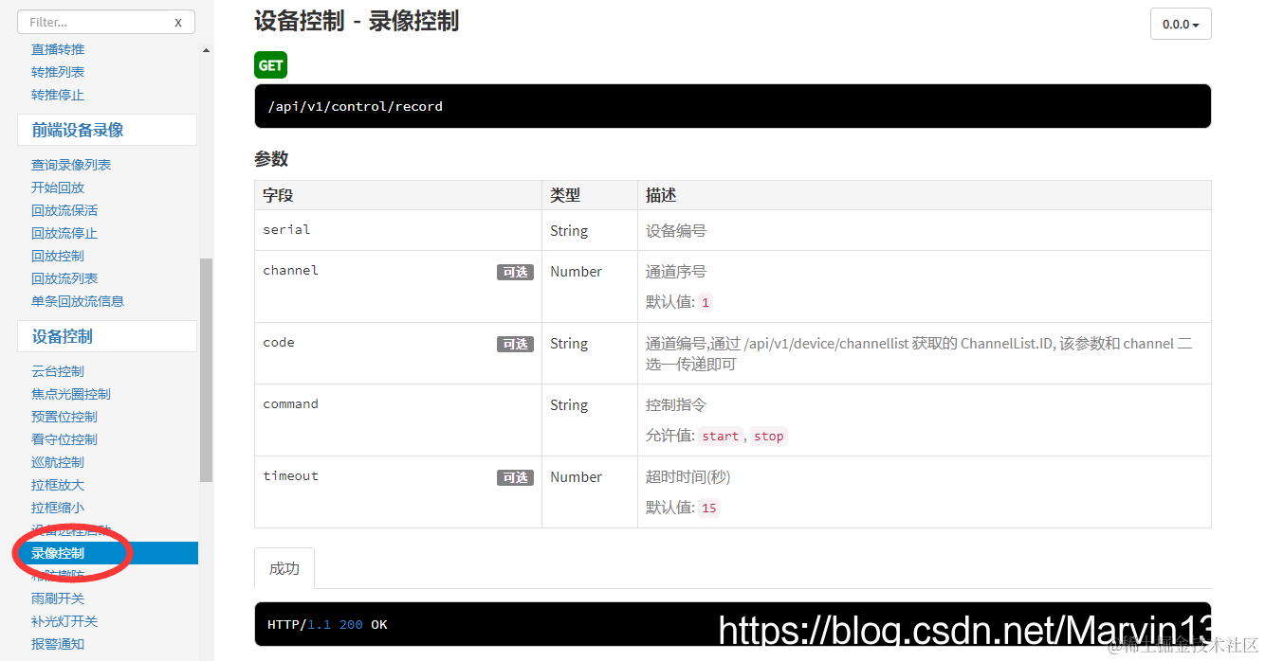The width and height of the screenshot is (1265, 661).
Task: Click the /api/v1/control/record endpoint text
Action: coord(356,106)
